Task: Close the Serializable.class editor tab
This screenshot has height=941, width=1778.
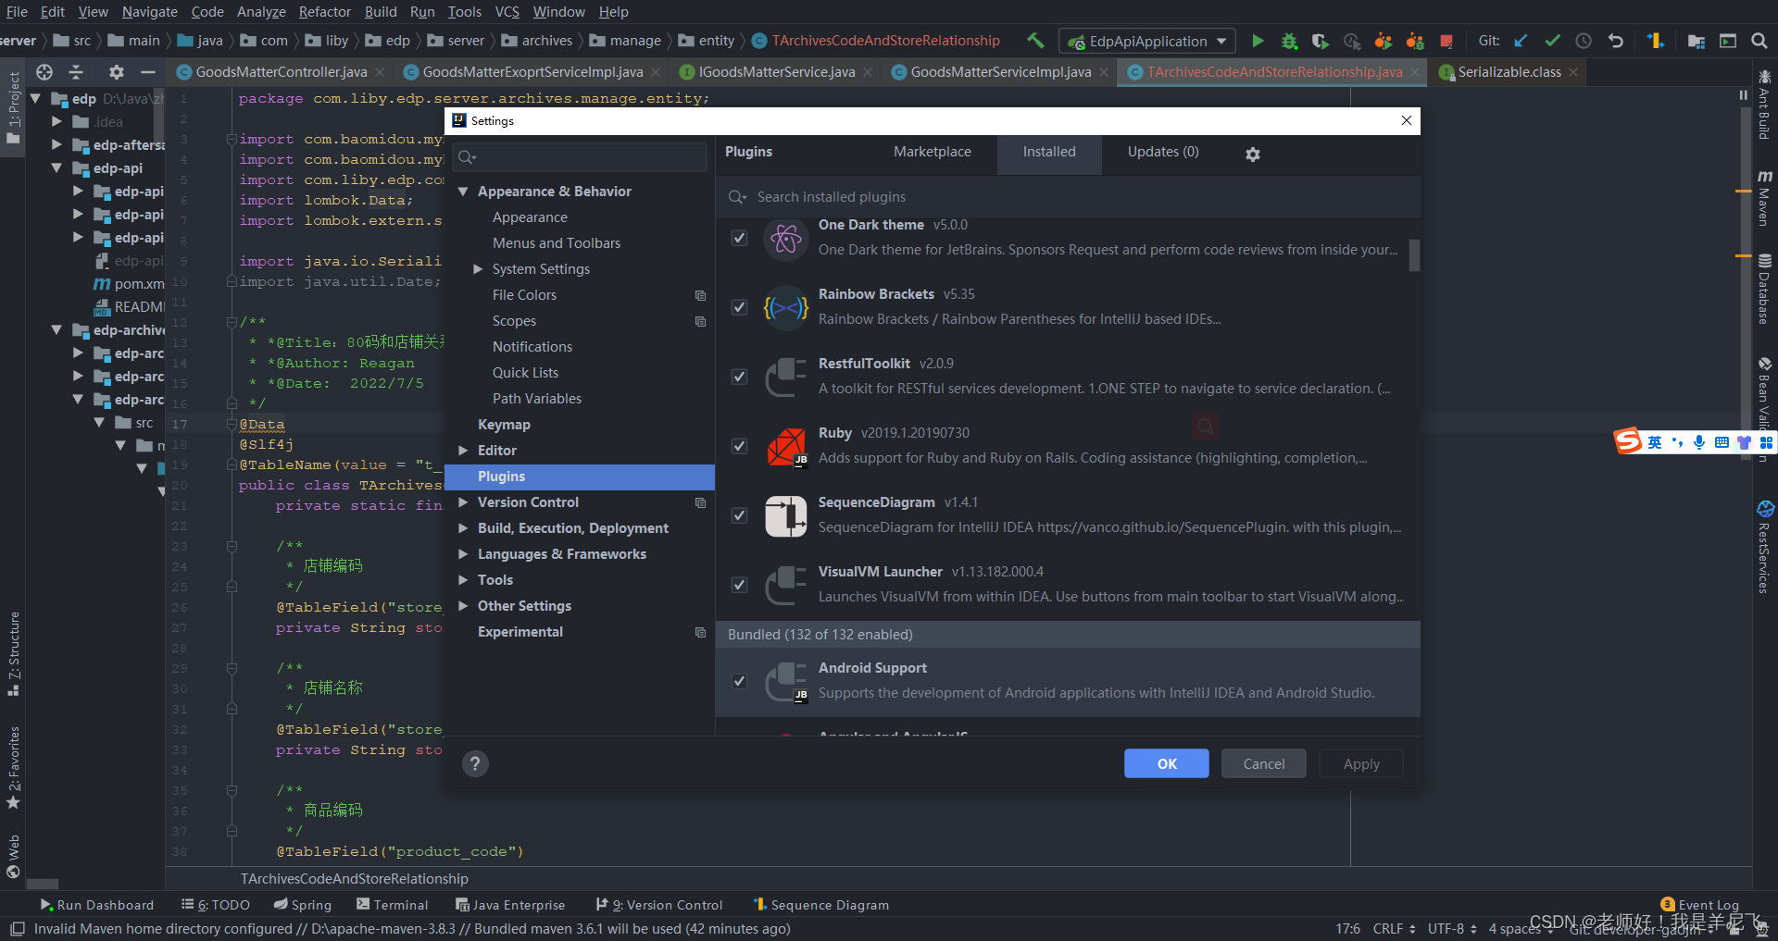Action: tap(1573, 72)
